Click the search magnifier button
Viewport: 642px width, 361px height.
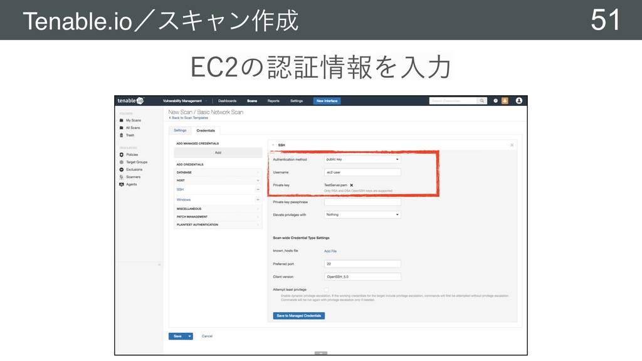pyautogui.click(x=482, y=101)
